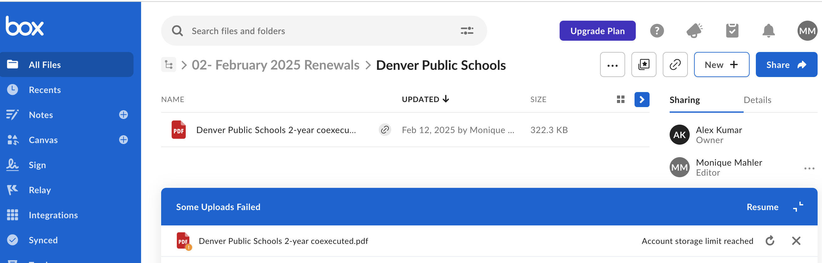Screen dimensions: 822x263
Task: Click Account storage limit reached message
Action: point(697,241)
